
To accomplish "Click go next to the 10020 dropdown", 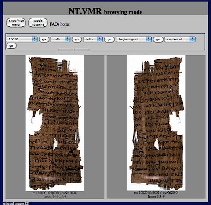I will point(44,40).
